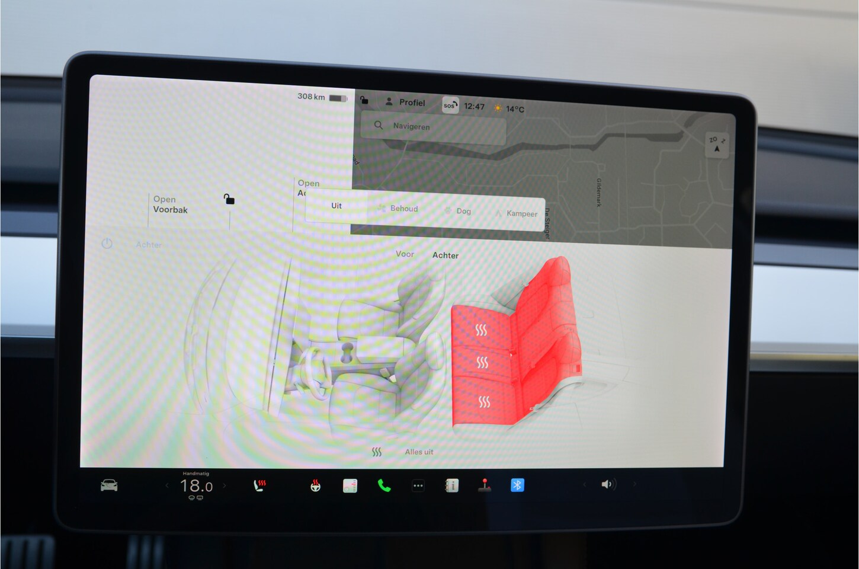Open the all apps three-dots menu
Viewport: 859px width, 569px height.
418,486
